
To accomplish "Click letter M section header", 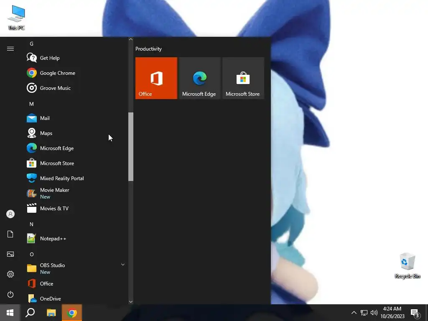I will click(x=31, y=104).
